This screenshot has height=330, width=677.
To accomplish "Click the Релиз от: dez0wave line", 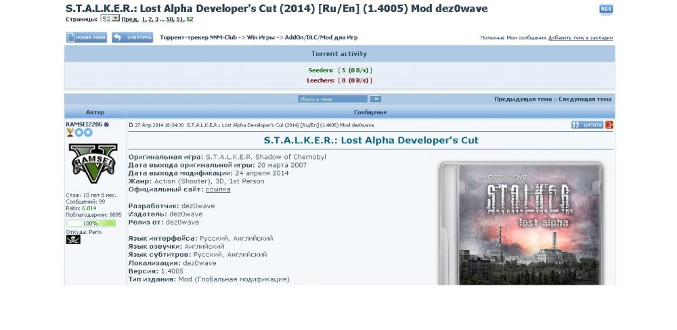I will [164, 222].
